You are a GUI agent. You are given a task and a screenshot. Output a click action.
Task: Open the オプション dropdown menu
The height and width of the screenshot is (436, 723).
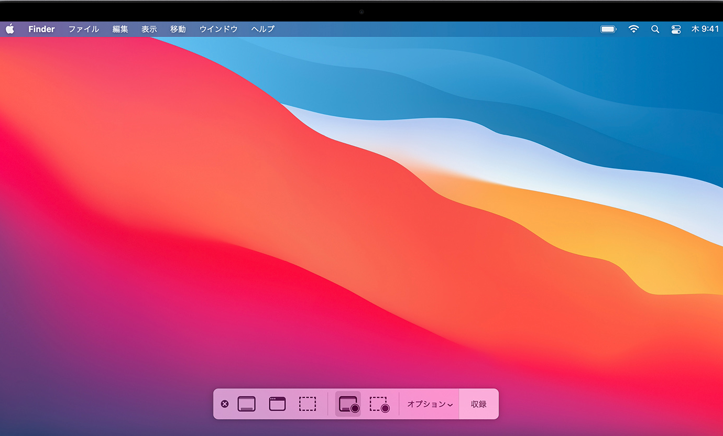coord(430,404)
